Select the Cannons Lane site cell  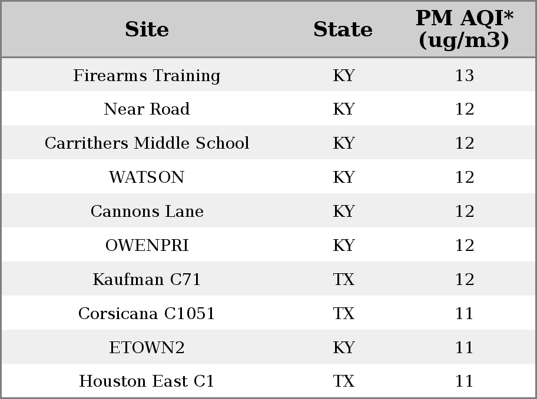click(147, 212)
